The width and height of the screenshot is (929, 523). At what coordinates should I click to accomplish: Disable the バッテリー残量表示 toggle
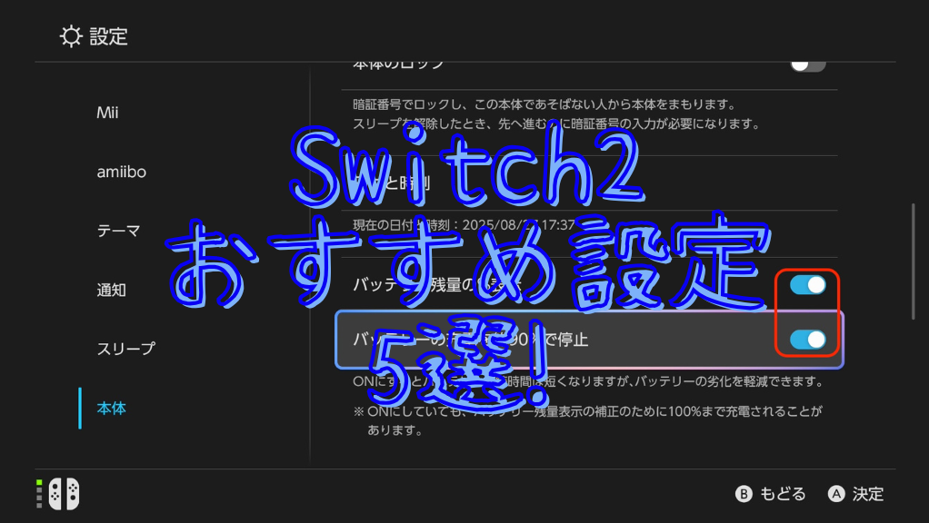point(807,283)
